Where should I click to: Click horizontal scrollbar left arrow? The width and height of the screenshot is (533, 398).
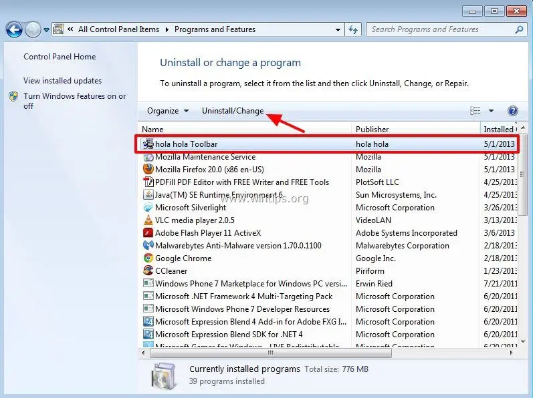pyautogui.click(x=143, y=353)
